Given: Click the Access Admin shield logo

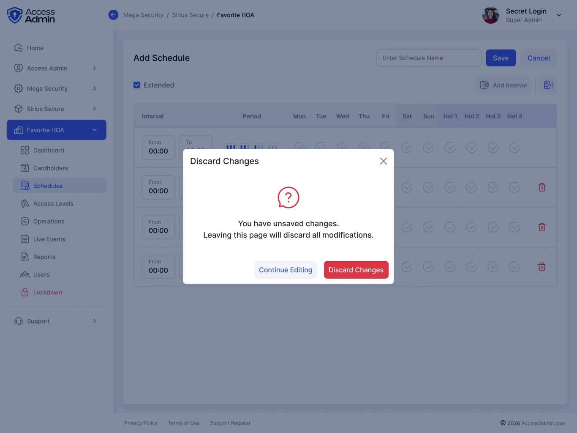Looking at the screenshot, I should (15, 15).
